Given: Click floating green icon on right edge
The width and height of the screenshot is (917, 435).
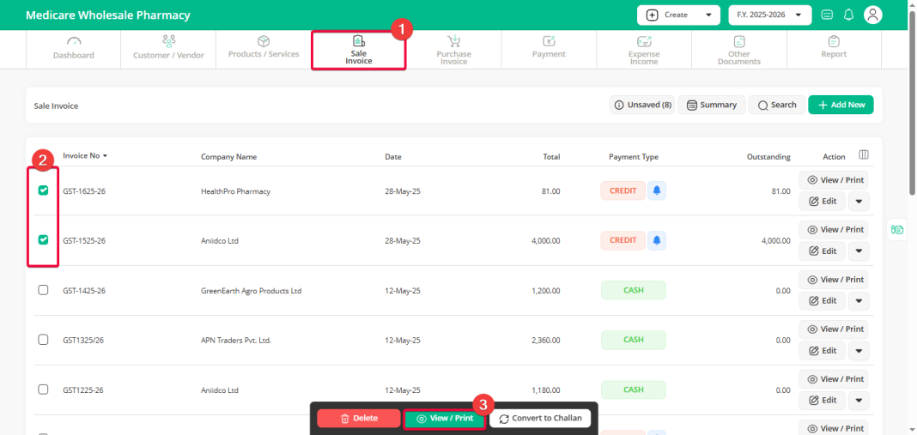Looking at the screenshot, I should (897, 229).
